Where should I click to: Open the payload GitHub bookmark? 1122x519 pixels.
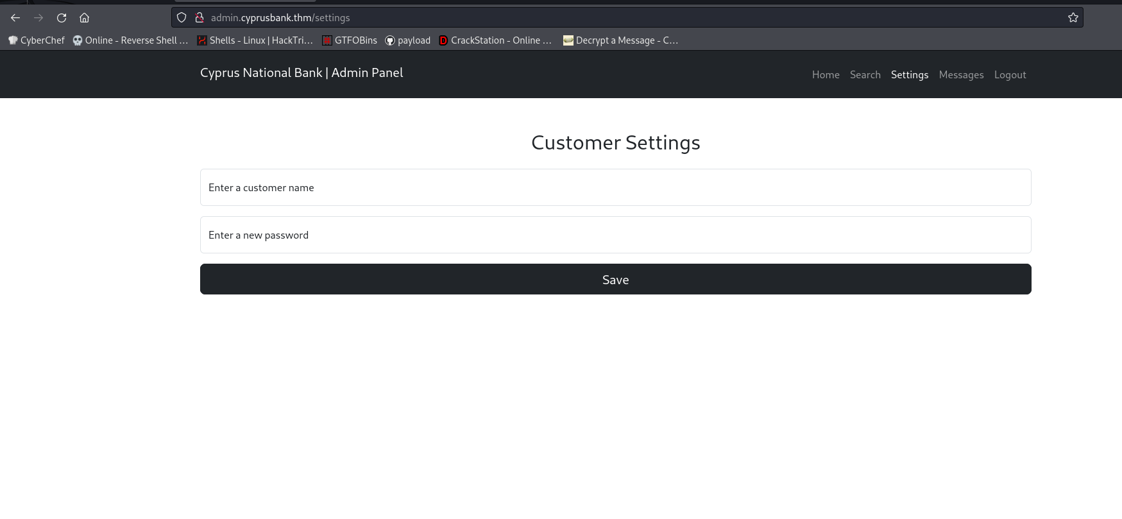(407, 40)
